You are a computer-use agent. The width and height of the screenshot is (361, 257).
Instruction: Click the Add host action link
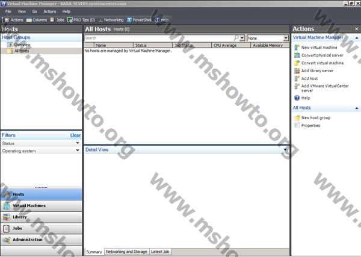point(310,78)
